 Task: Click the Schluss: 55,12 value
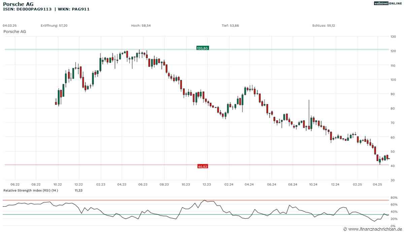(324, 26)
